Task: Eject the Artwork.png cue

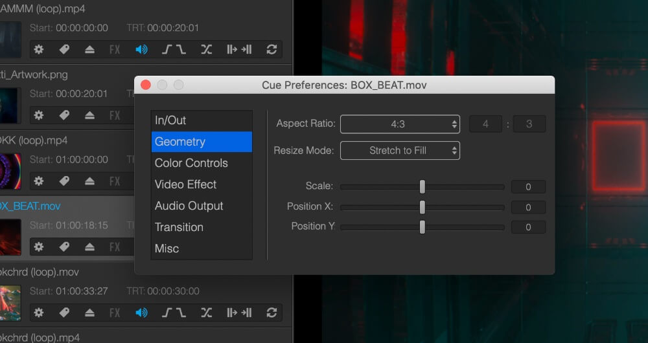Action: [x=89, y=115]
